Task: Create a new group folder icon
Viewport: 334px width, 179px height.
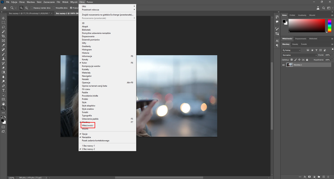Action: 319,177
